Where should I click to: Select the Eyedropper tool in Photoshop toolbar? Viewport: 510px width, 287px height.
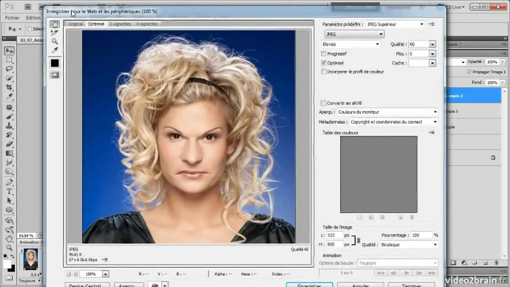coord(9,96)
